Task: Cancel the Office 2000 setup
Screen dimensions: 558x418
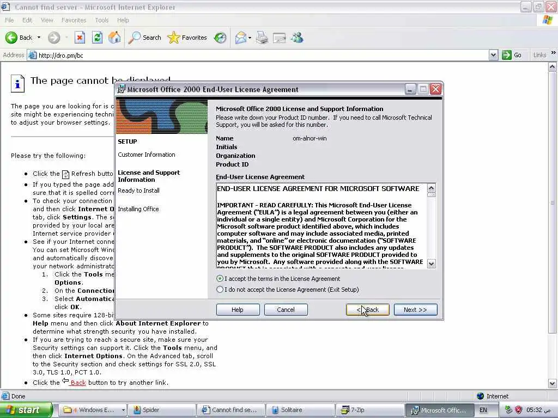Action: pyautogui.click(x=286, y=310)
